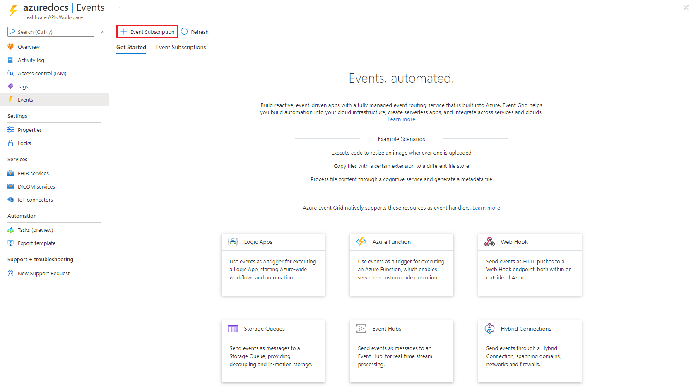The image size is (691, 389).
Task: Open DICOM services in sidebar
Action: point(36,187)
